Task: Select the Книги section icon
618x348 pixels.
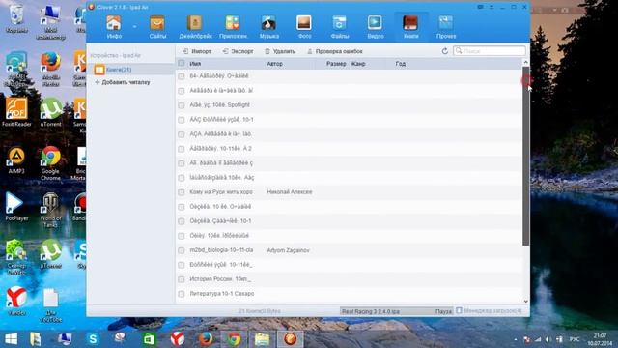Action: (x=410, y=27)
